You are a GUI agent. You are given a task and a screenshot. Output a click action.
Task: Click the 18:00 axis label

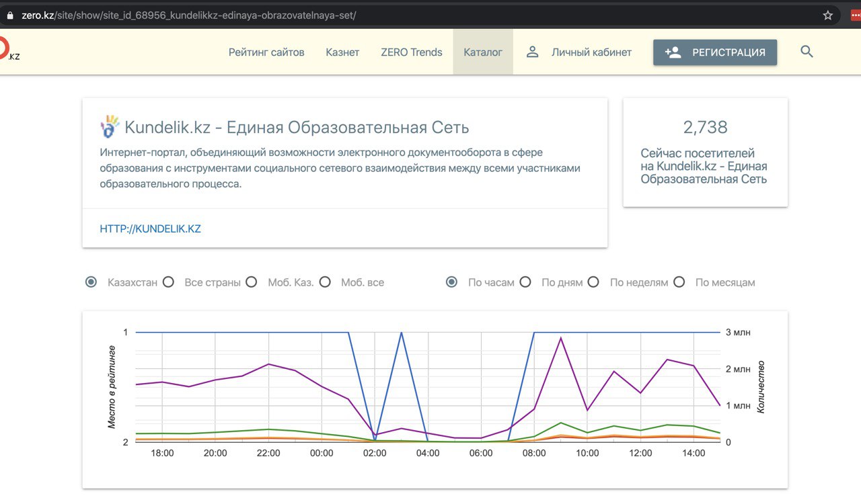click(162, 453)
